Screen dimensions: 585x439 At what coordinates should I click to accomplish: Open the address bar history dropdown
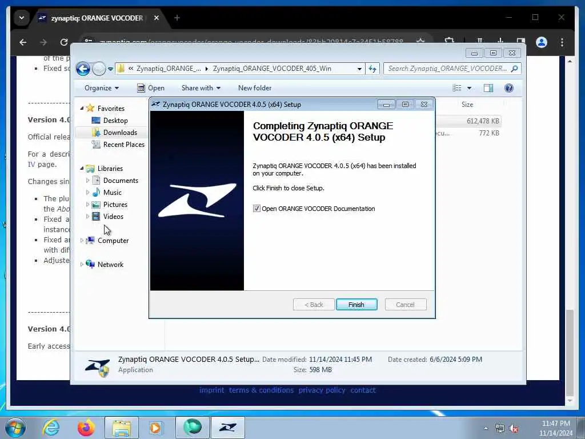click(x=359, y=69)
